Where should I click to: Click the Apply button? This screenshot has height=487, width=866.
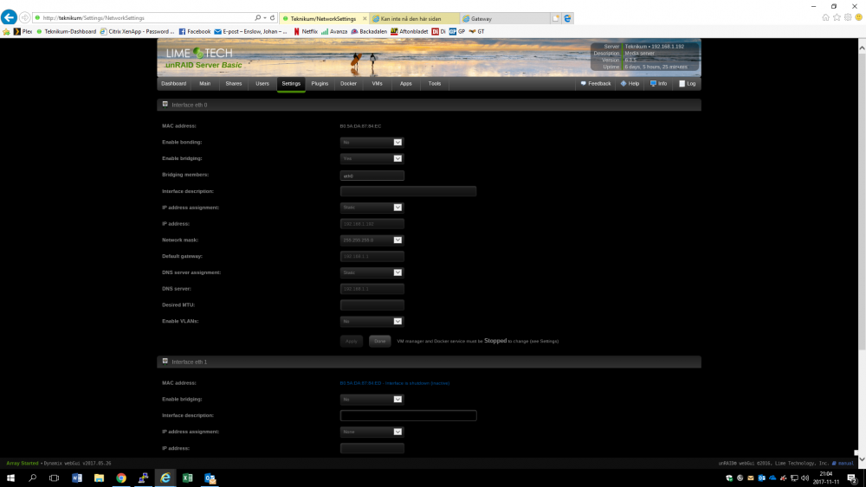coord(352,342)
